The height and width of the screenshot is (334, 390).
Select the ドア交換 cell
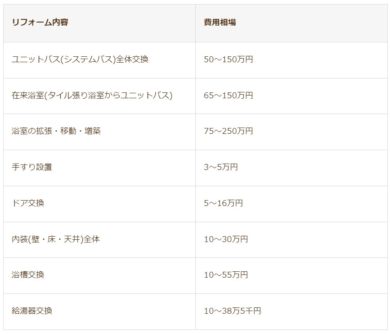tap(28, 203)
